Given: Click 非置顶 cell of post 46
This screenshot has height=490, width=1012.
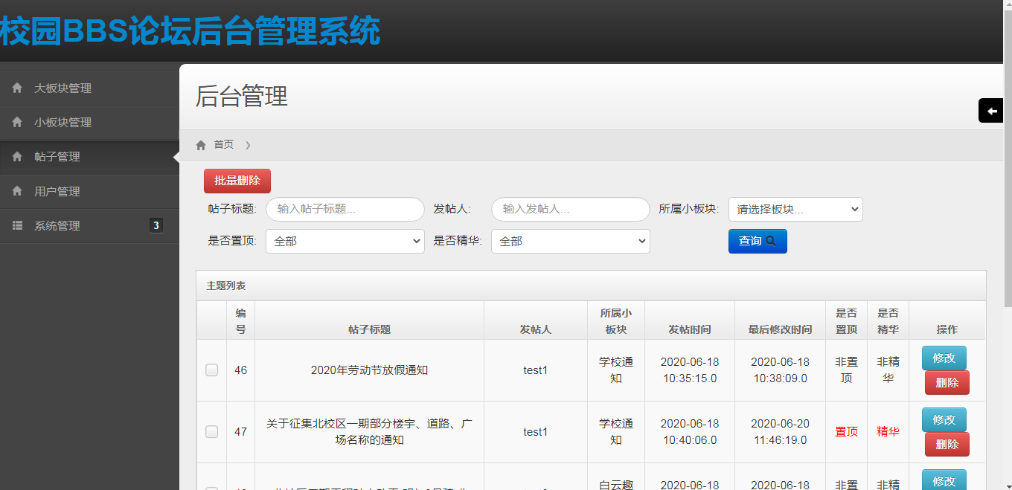Looking at the screenshot, I should pos(846,370).
